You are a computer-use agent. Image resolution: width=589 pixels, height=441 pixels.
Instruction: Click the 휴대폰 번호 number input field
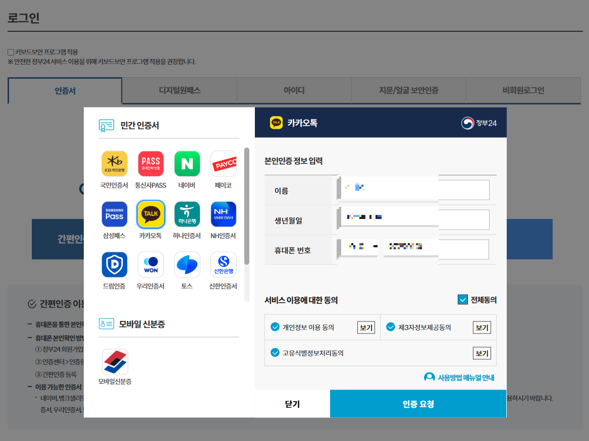click(436, 249)
